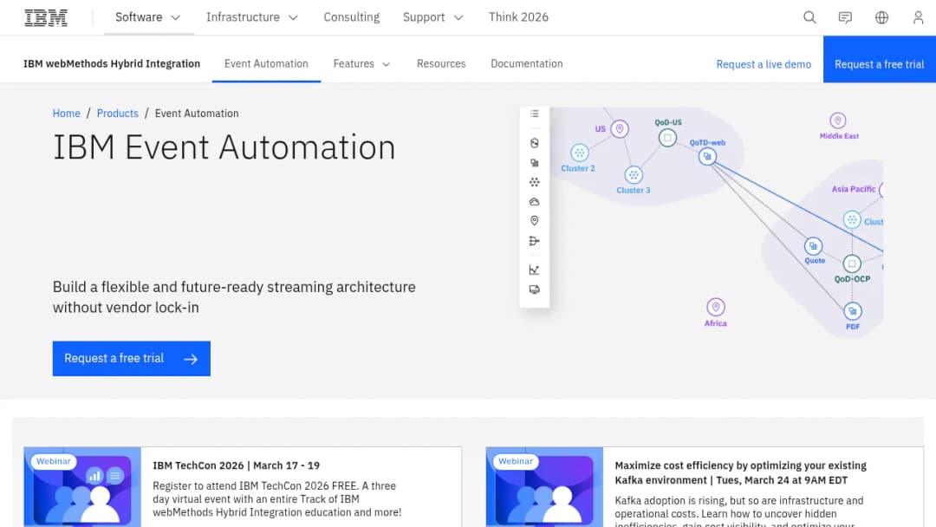Select the Cluster 3 node
The image size is (936, 527).
[634, 175]
